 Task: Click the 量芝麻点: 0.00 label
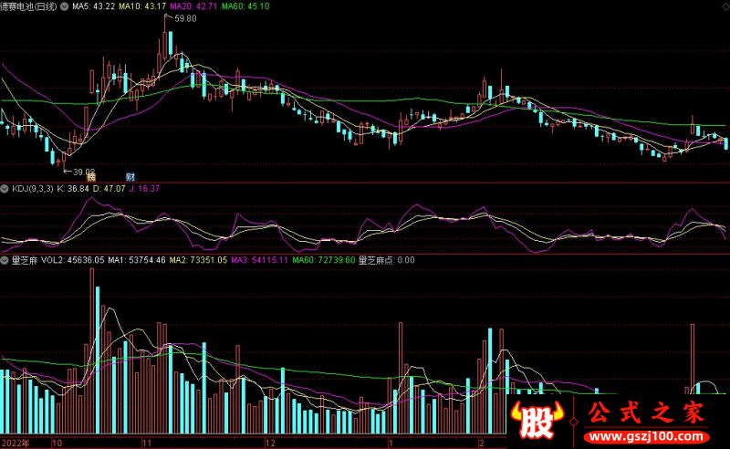(387, 260)
